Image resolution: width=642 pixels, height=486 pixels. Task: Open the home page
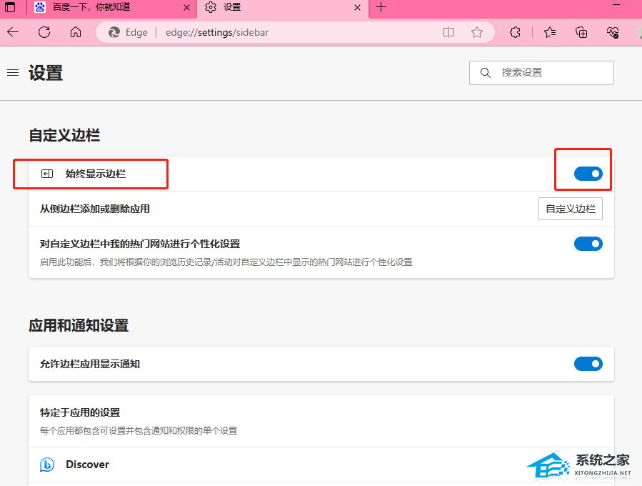[76, 32]
